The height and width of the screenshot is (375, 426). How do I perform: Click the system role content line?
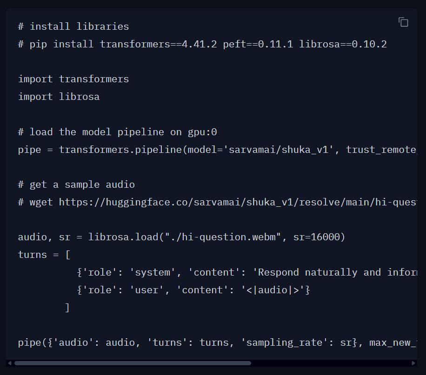247,272
